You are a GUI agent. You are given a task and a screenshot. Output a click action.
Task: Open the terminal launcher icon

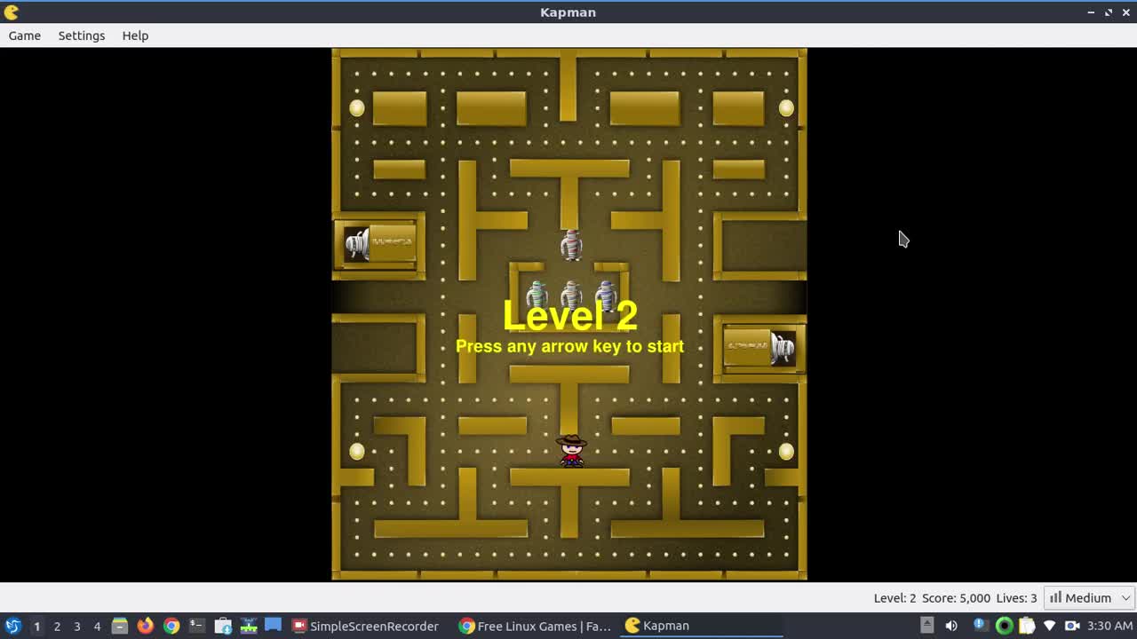(x=197, y=626)
